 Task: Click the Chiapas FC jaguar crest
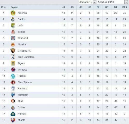coord(13,51)
